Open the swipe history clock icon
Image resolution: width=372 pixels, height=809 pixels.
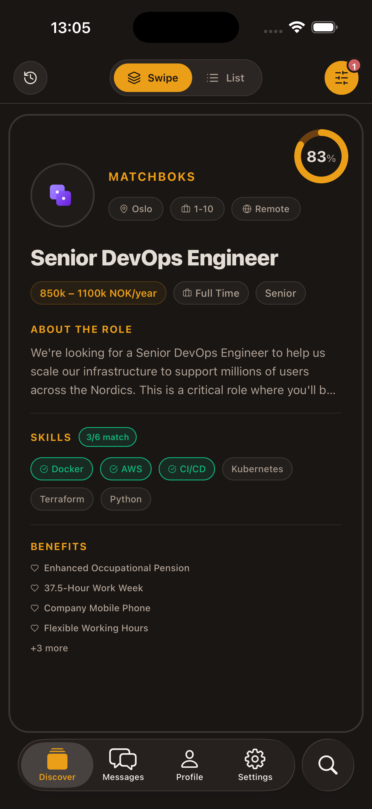(x=30, y=78)
